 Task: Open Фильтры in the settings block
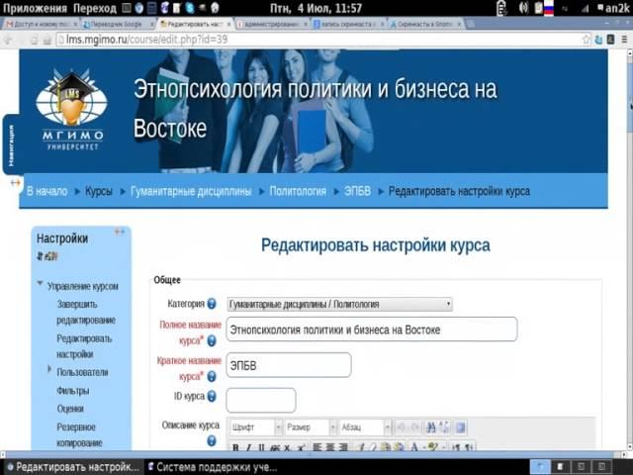pyautogui.click(x=72, y=391)
